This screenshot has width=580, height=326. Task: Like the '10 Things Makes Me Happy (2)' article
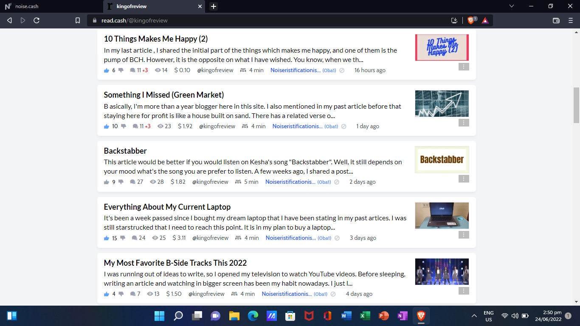click(x=107, y=70)
